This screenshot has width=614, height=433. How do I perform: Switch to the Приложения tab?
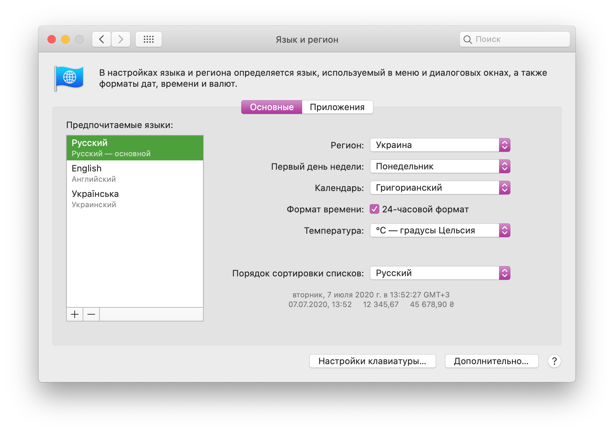tap(337, 107)
